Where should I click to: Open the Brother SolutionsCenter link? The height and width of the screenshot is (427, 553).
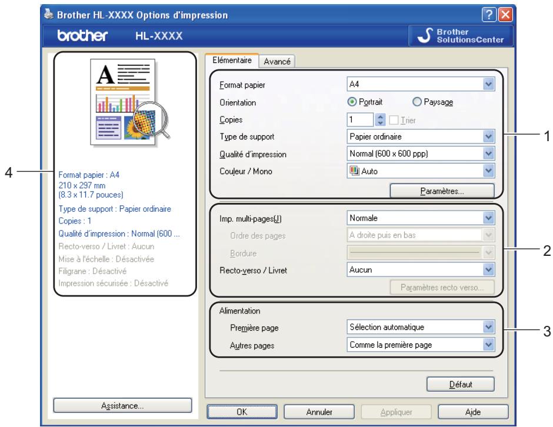tap(461, 36)
